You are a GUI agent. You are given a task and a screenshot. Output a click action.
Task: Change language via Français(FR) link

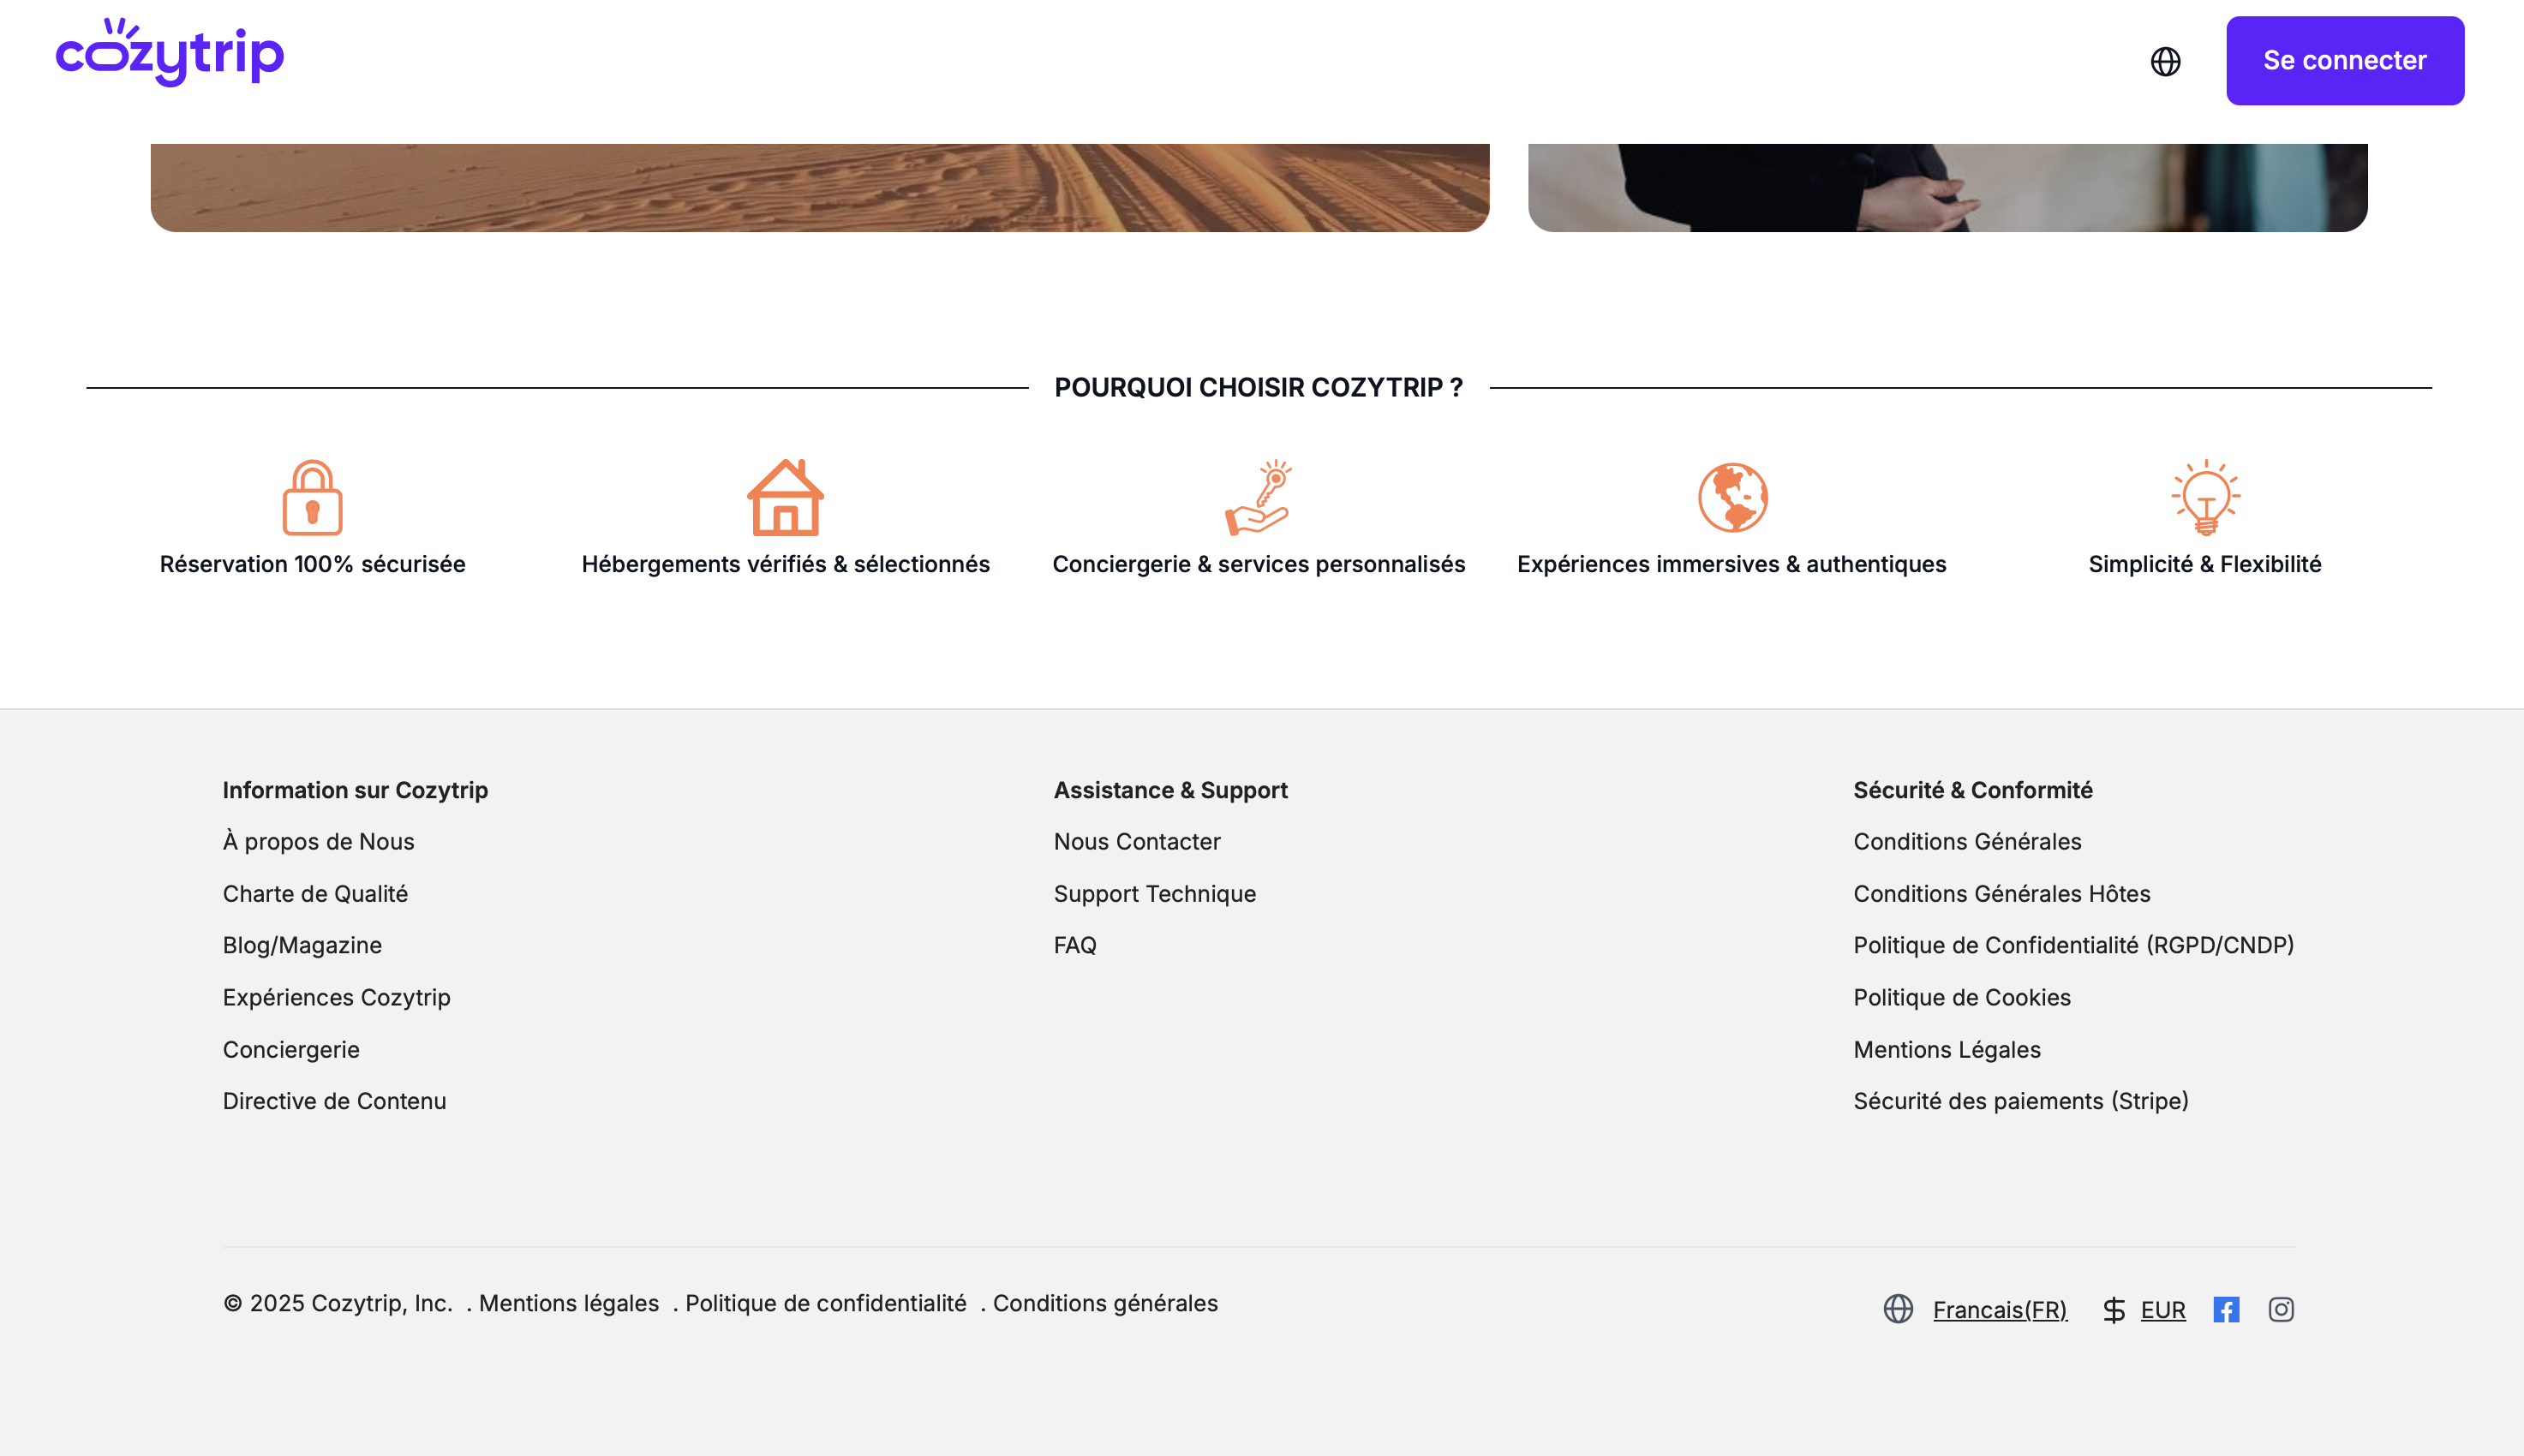1999,1309
